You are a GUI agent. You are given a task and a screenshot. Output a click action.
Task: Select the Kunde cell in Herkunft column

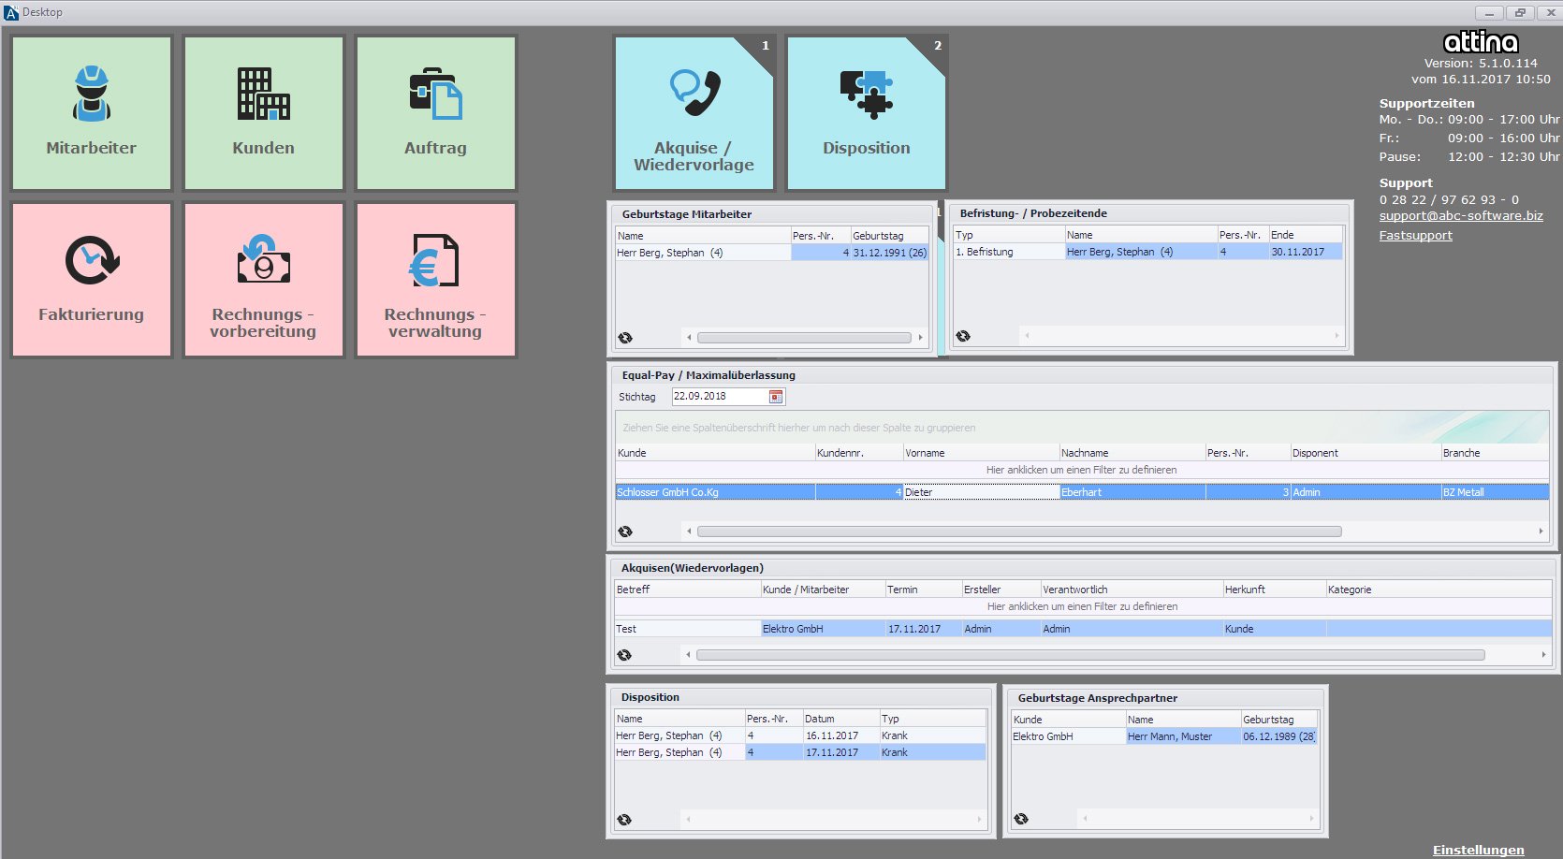[1274, 629]
